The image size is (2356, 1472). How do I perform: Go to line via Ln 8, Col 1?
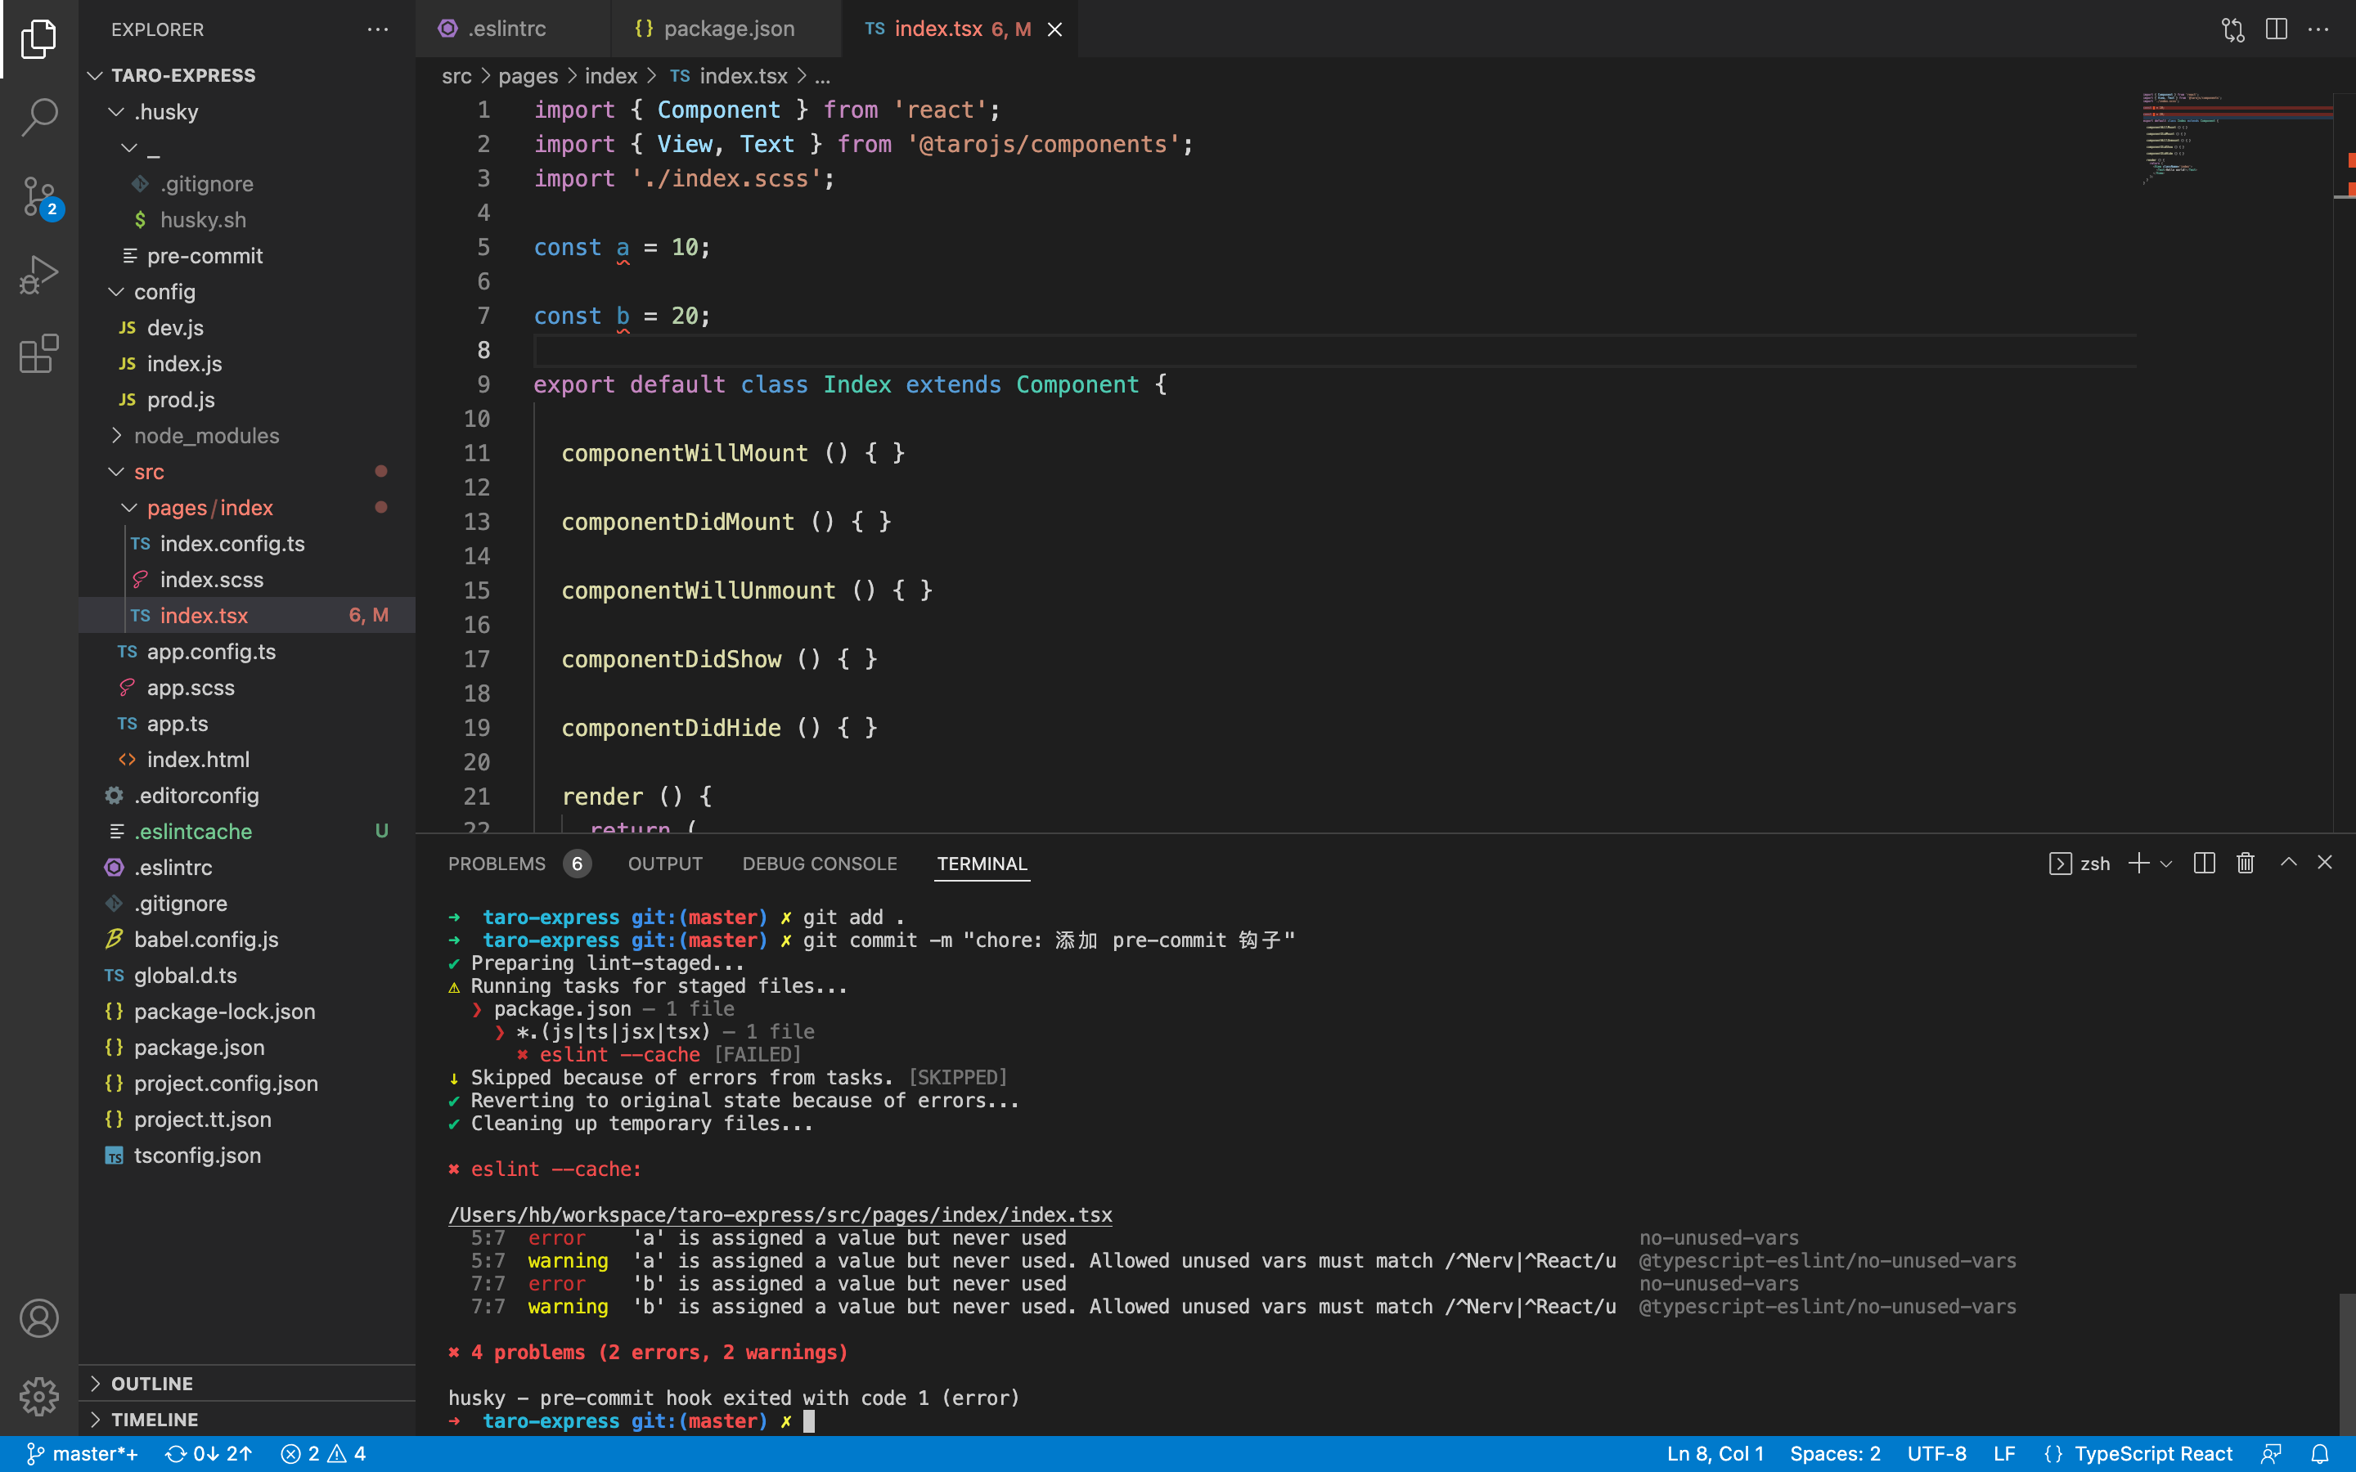[x=1715, y=1453]
